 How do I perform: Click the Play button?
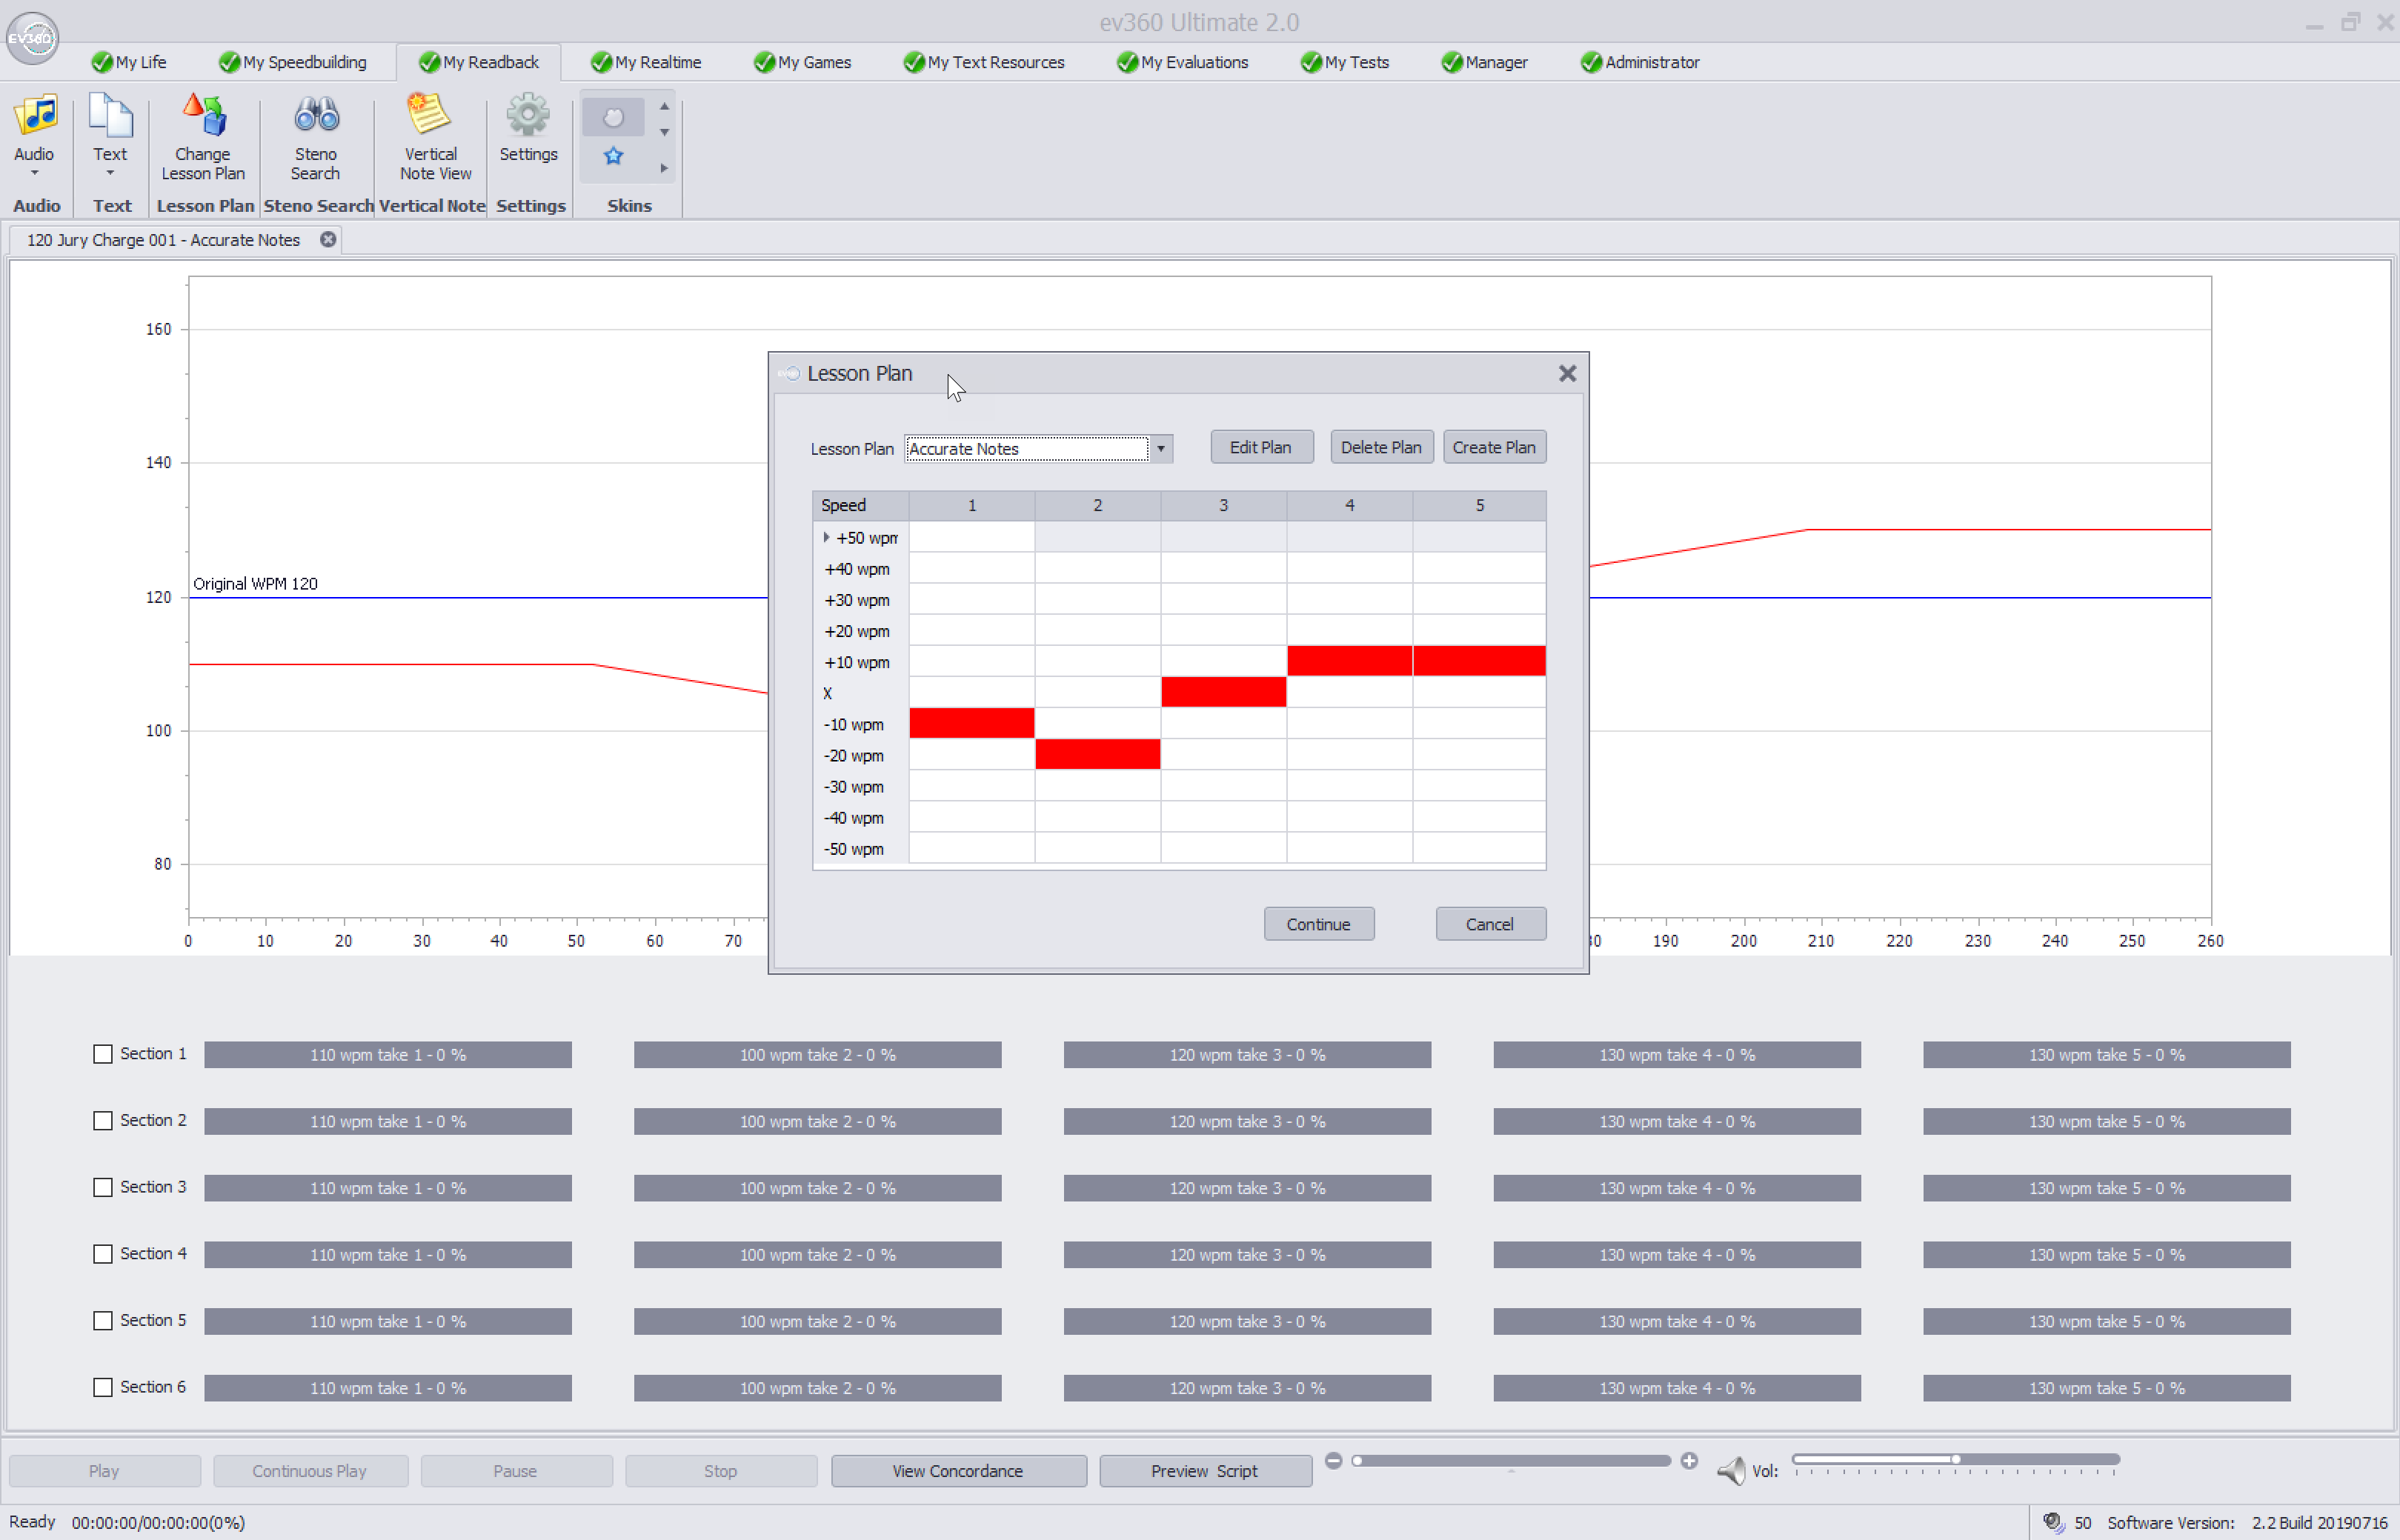104,1471
